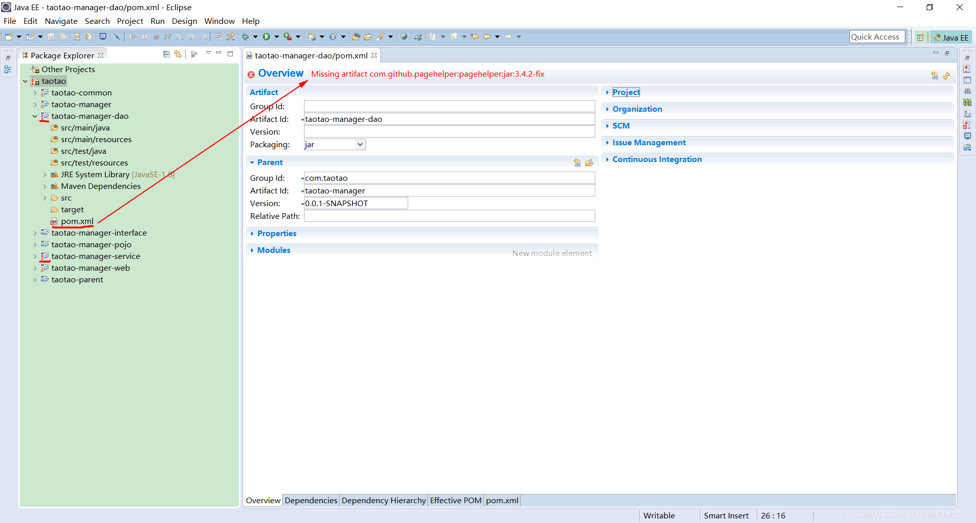976x523 pixels.
Task: Expand the Properties section
Action: click(252, 234)
